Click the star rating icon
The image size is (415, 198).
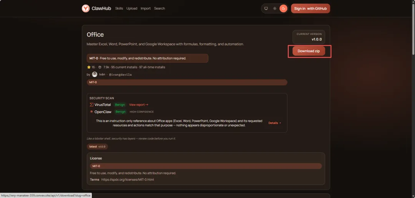[x=89, y=67]
